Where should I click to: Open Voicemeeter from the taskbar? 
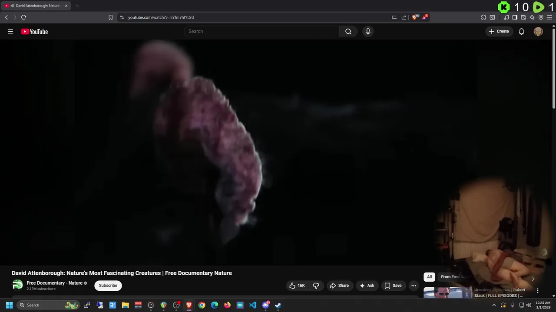click(138, 305)
